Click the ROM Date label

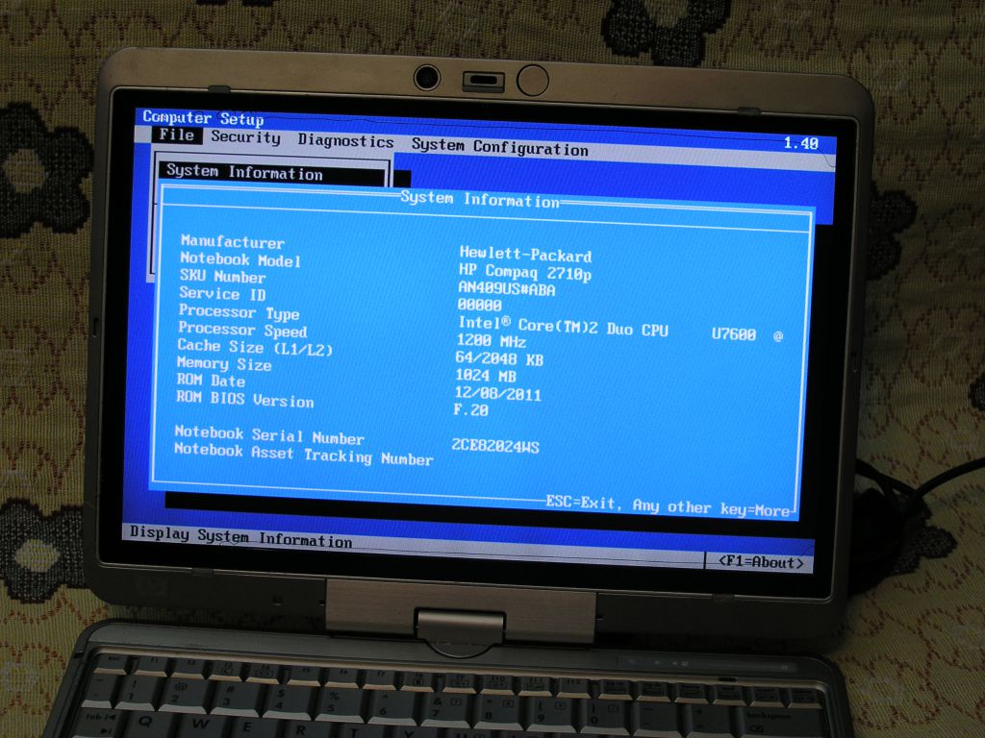211,381
